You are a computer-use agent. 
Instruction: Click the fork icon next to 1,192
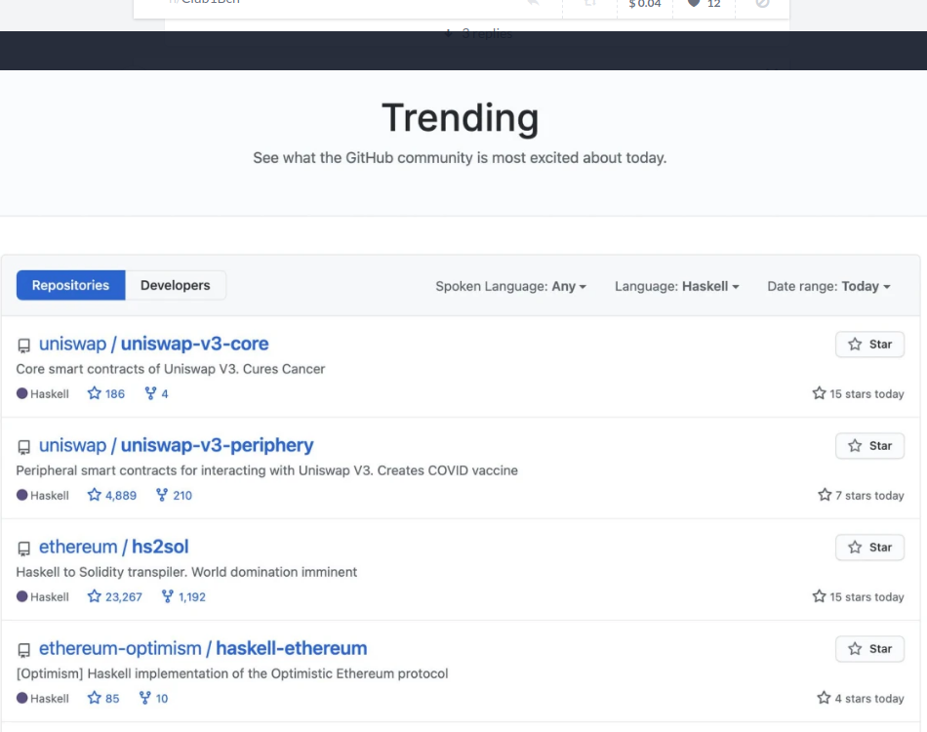pyautogui.click(x=167, y=596)
